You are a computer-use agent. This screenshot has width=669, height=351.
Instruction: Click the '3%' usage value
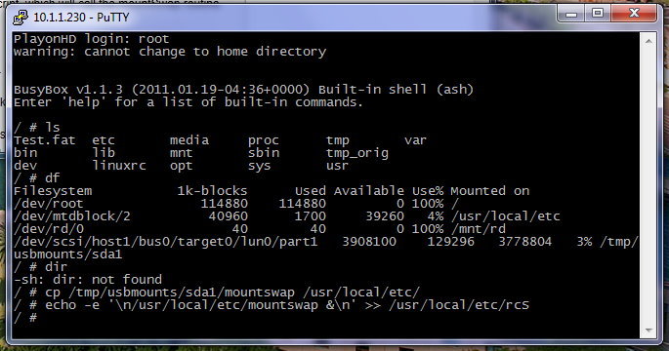[584, 242]
